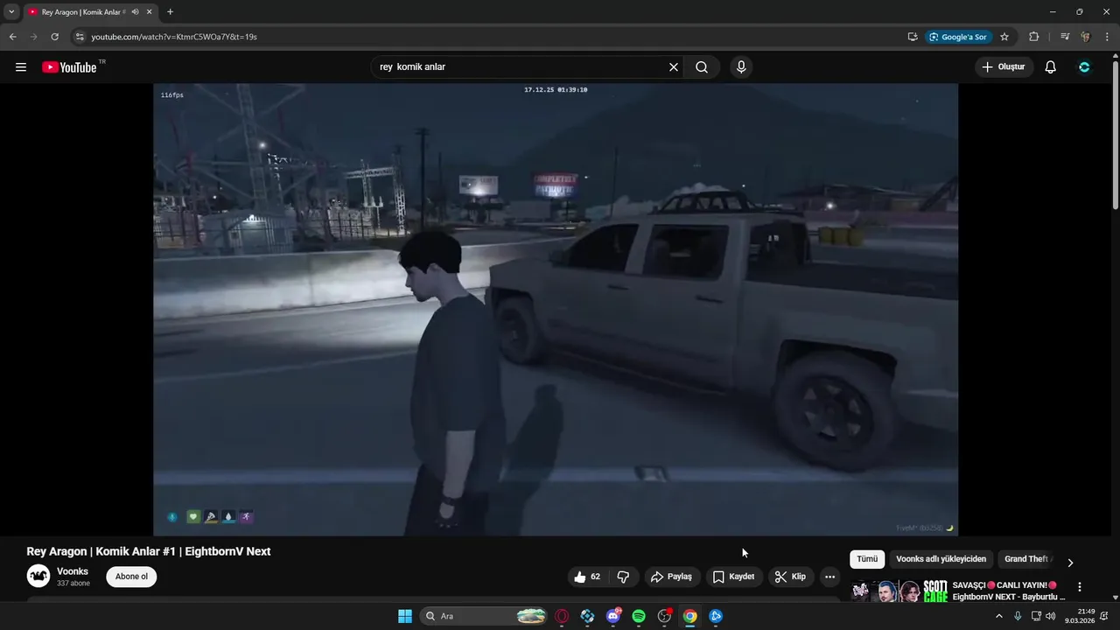1120x630 pixels.
Task: Open Opera browser from taskbar
Action: [x=562, y=616]
